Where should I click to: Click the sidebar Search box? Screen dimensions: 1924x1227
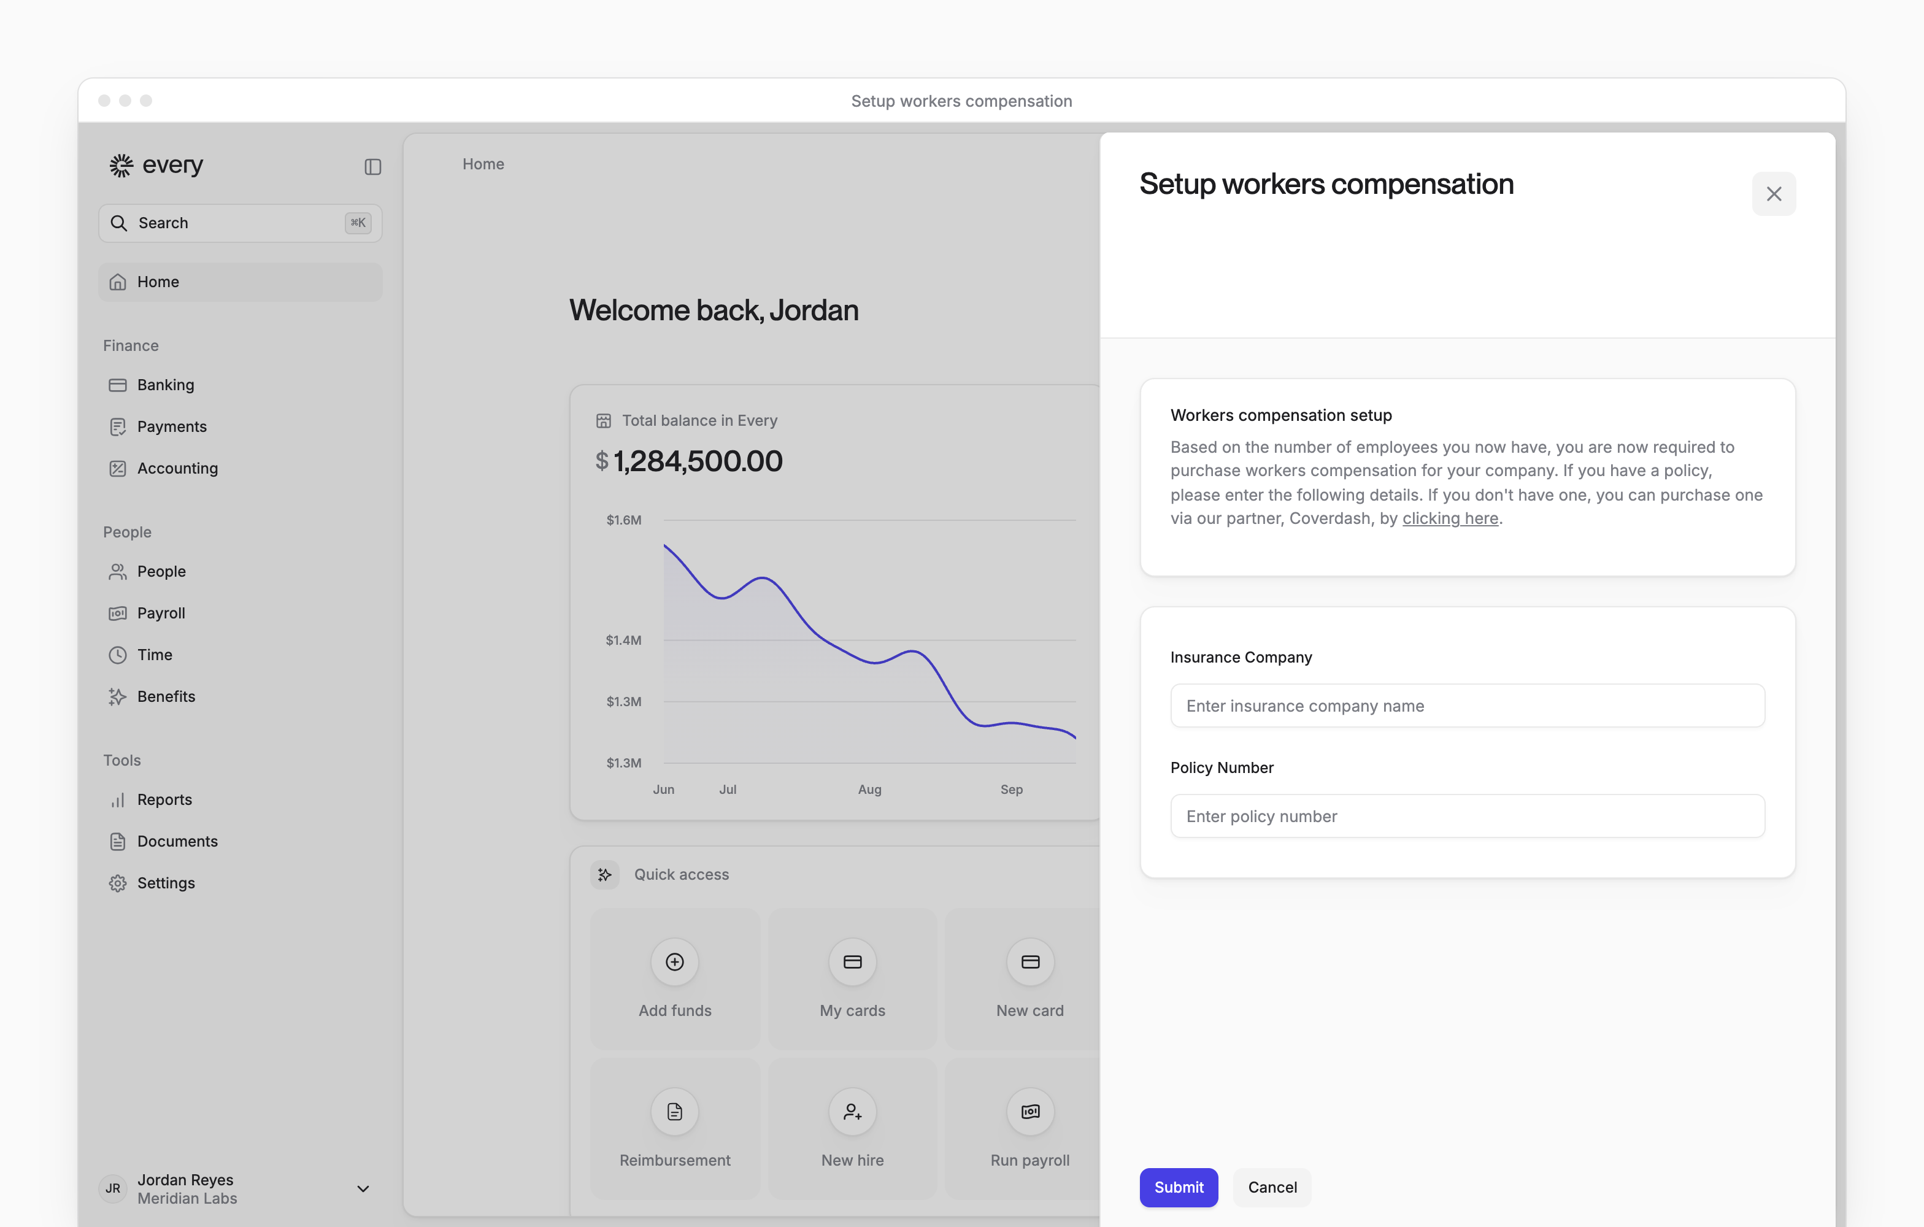point(240,223)
